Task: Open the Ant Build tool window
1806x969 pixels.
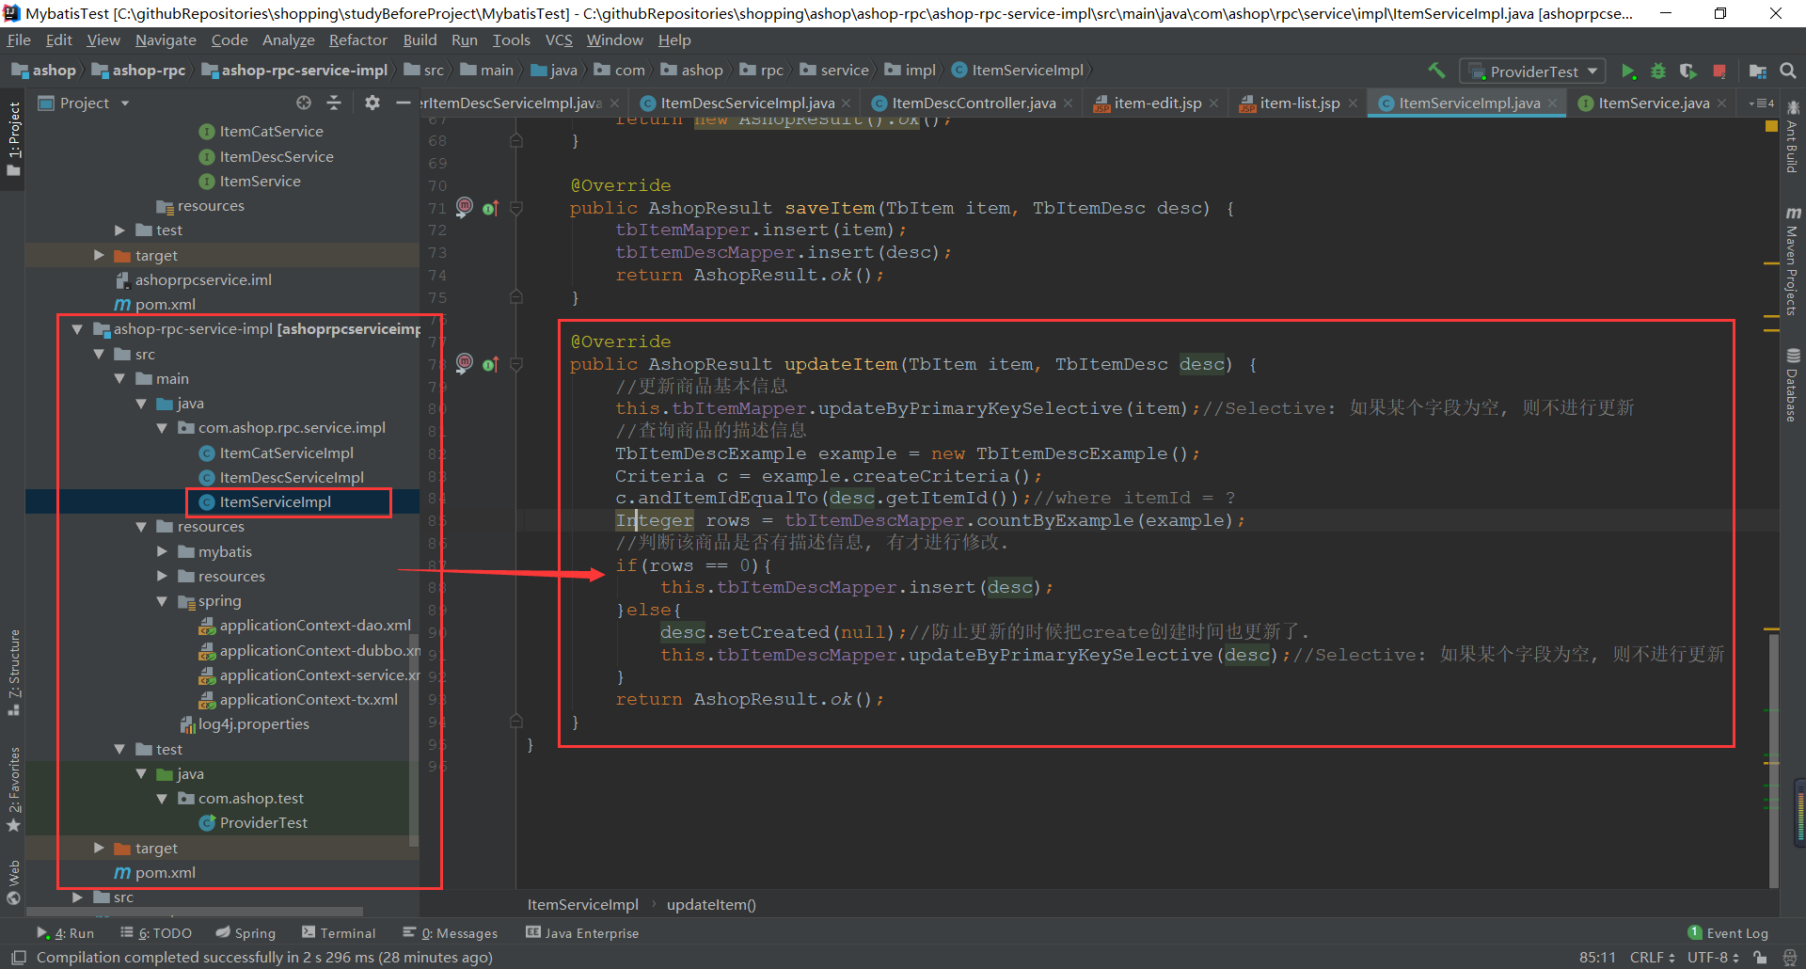Action: coord(1792,137)
